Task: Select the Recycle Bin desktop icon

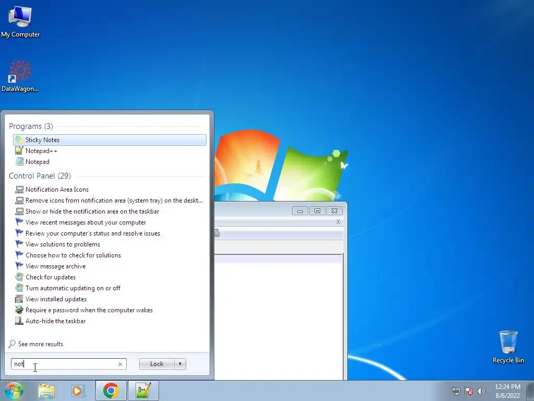Action: (508, 347)
